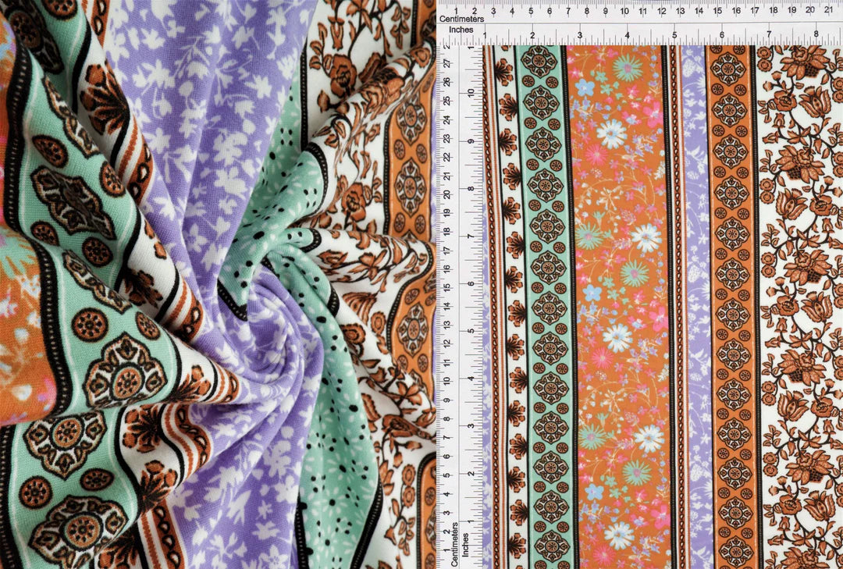Select the 5 inch mark on vertical ruler
843x569 pixels.
[471, 331]
